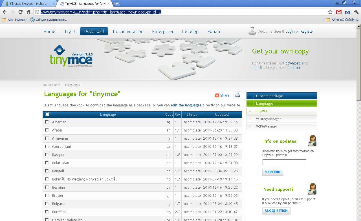The height and width of the screenshot is (221, 361).
Task: Click the for free link in banner
Action: 293,68
